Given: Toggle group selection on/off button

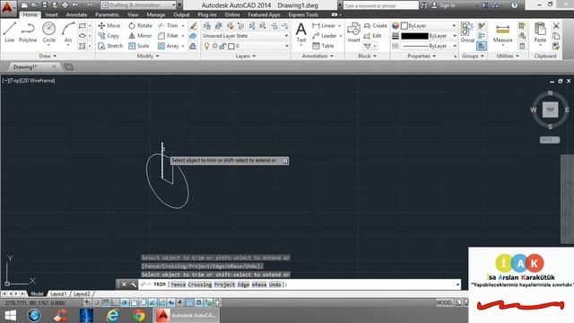Looking at the screenshot, I should click(x=482, y=46).
